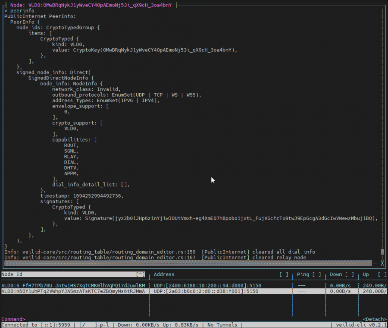Image resolution: width=388 pixels, height=328 pixels.
Task: Click the vertical scrollbar thumb in the log pane
Action: point(382,252)
